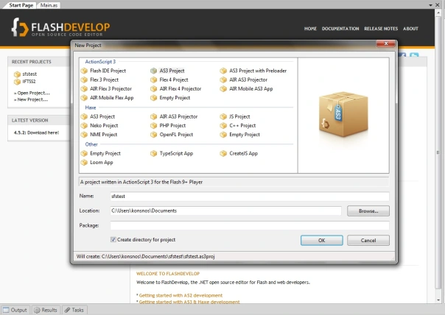Open DOCUMENTATION in the header
445x315 pixels.
[x=340, y=29]
